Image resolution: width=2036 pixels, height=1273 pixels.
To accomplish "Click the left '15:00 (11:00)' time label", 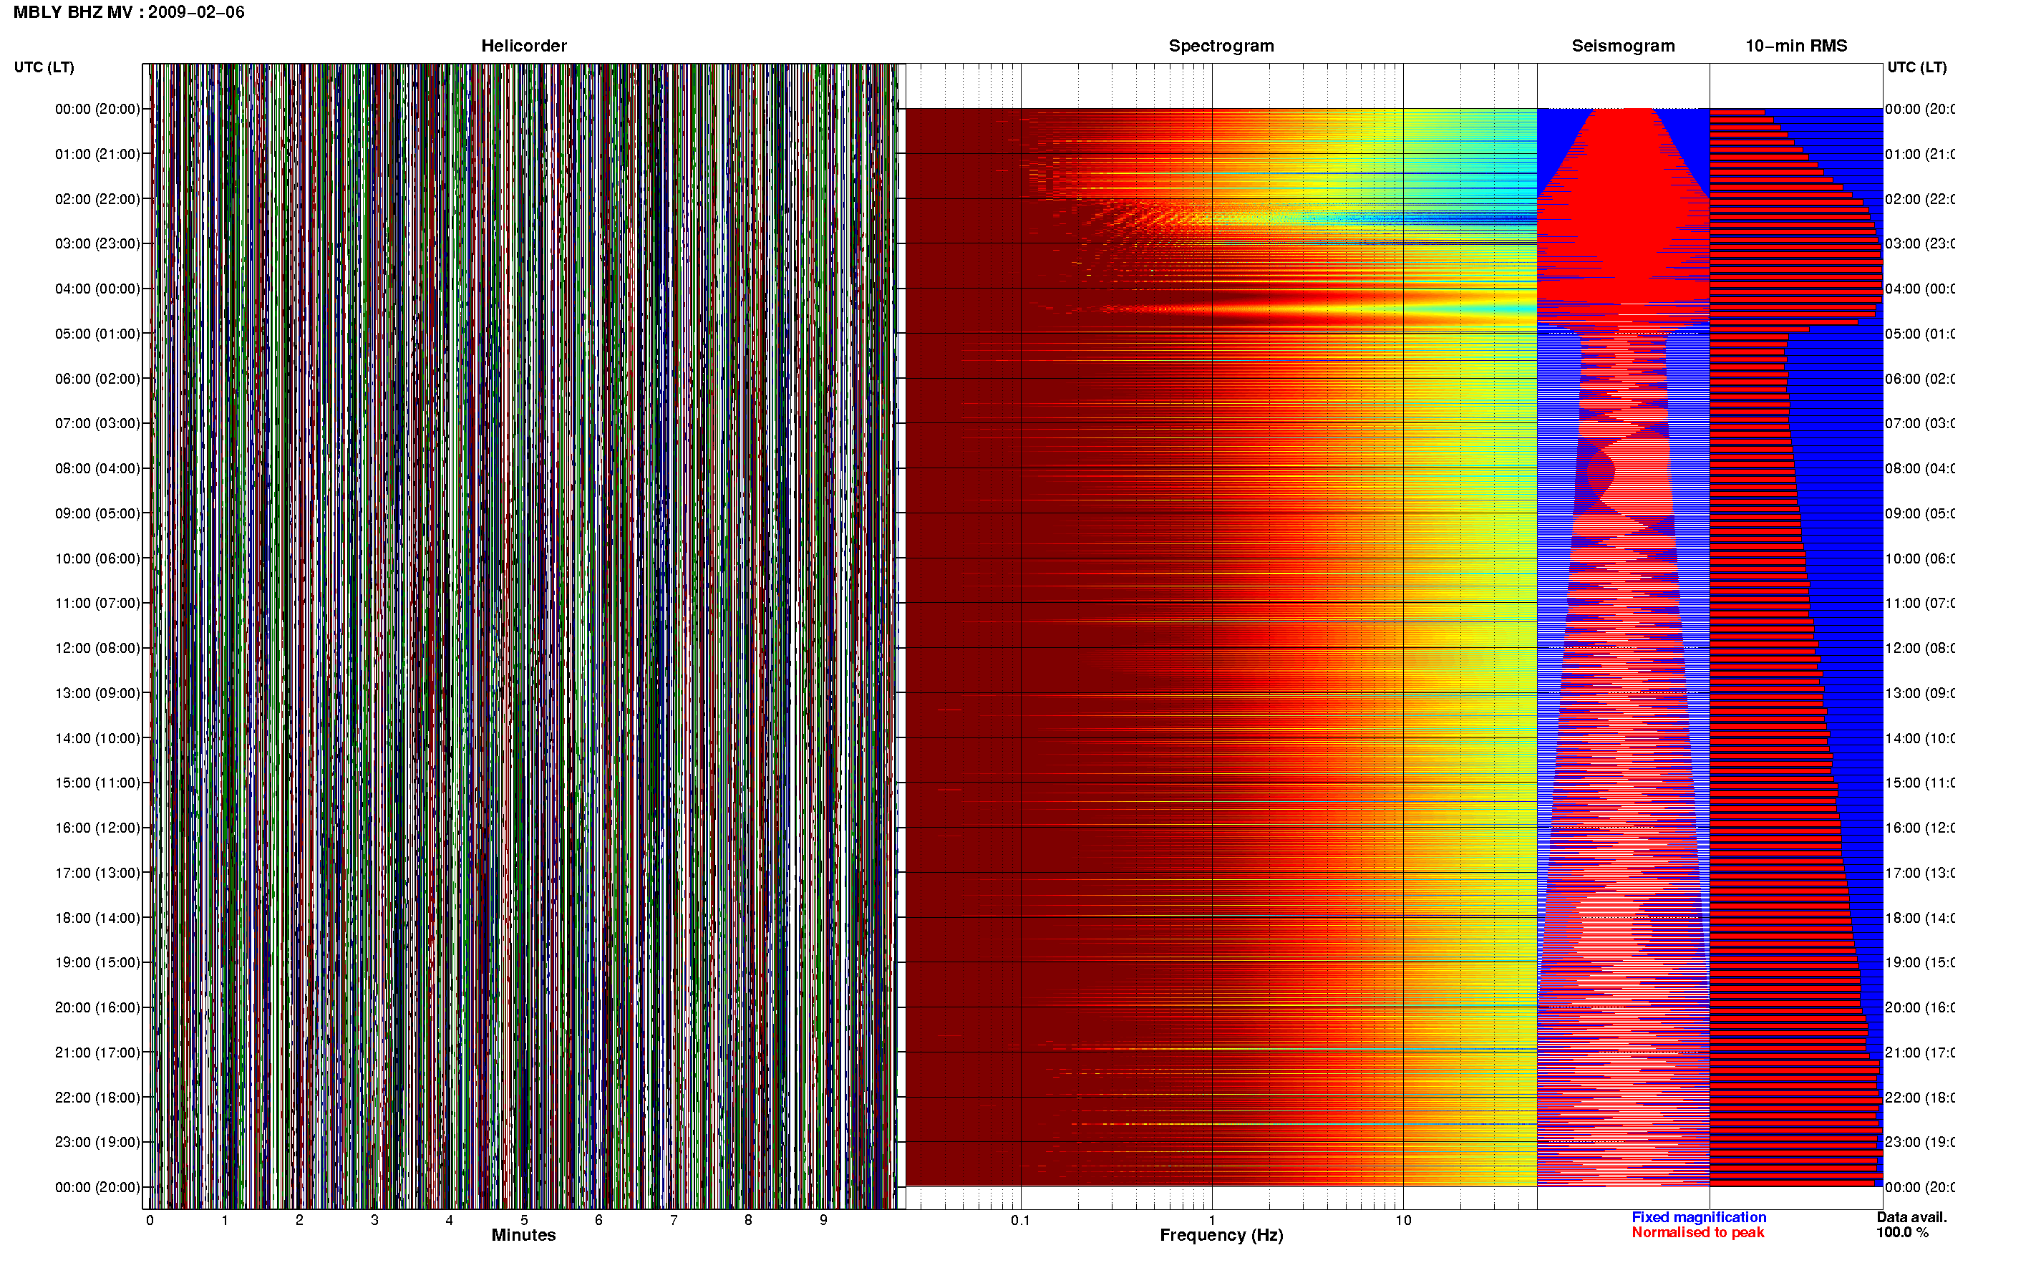I will click(x=97, y=783).
